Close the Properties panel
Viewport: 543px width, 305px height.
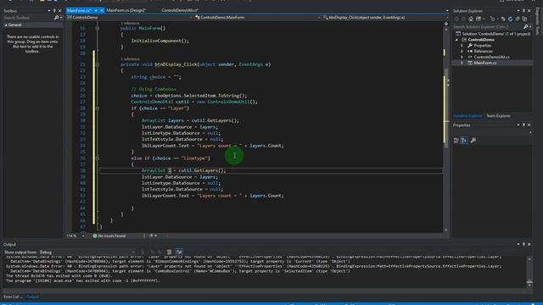tap(529, 125)
